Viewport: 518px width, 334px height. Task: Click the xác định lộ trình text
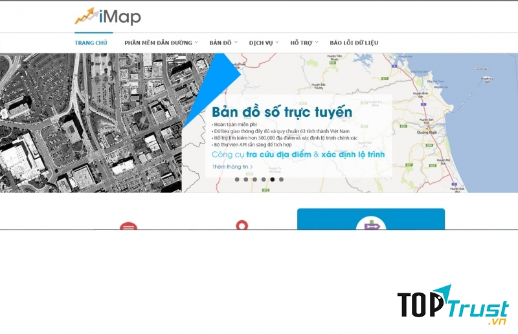353,154
